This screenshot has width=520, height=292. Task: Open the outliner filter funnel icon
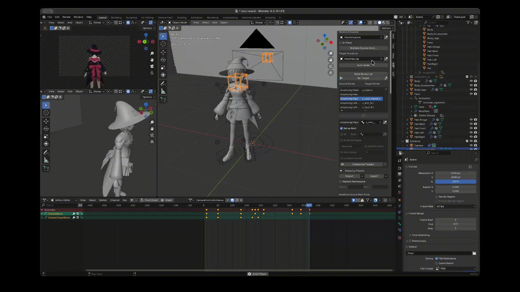(x=468, y=23)
